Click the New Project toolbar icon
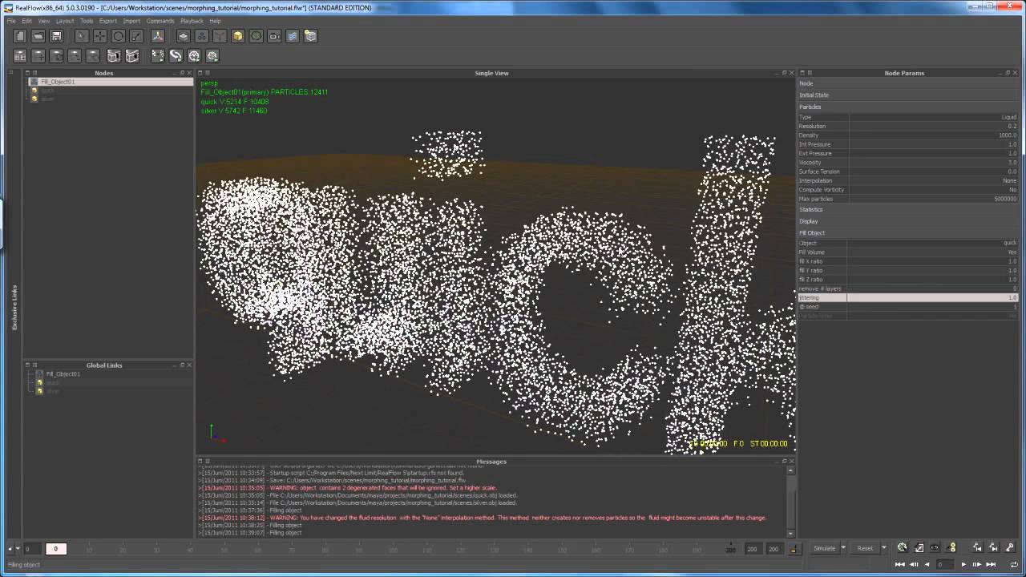This screenshot has height=577, width=1026. point(20,36)
